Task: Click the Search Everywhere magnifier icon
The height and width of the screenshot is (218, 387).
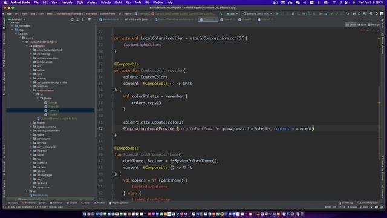Action: pos(371,13)
